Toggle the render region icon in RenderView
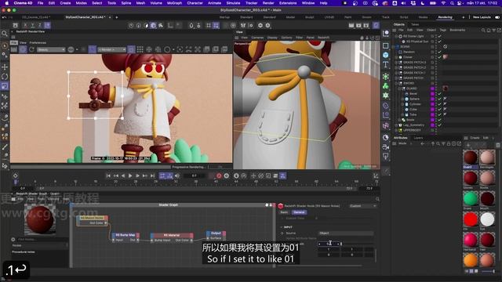 [93, 49]
